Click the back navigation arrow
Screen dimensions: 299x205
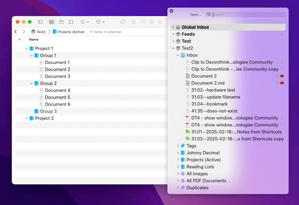click(16, 32)
